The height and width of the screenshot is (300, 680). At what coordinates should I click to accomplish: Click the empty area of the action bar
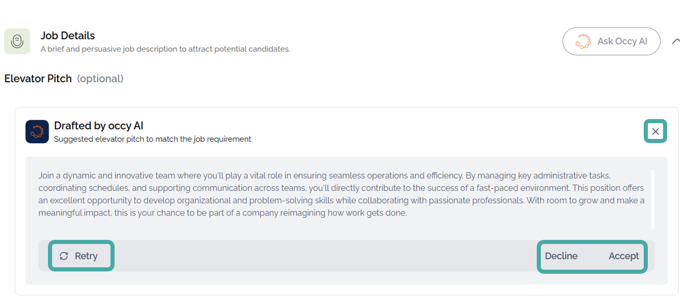322,256
